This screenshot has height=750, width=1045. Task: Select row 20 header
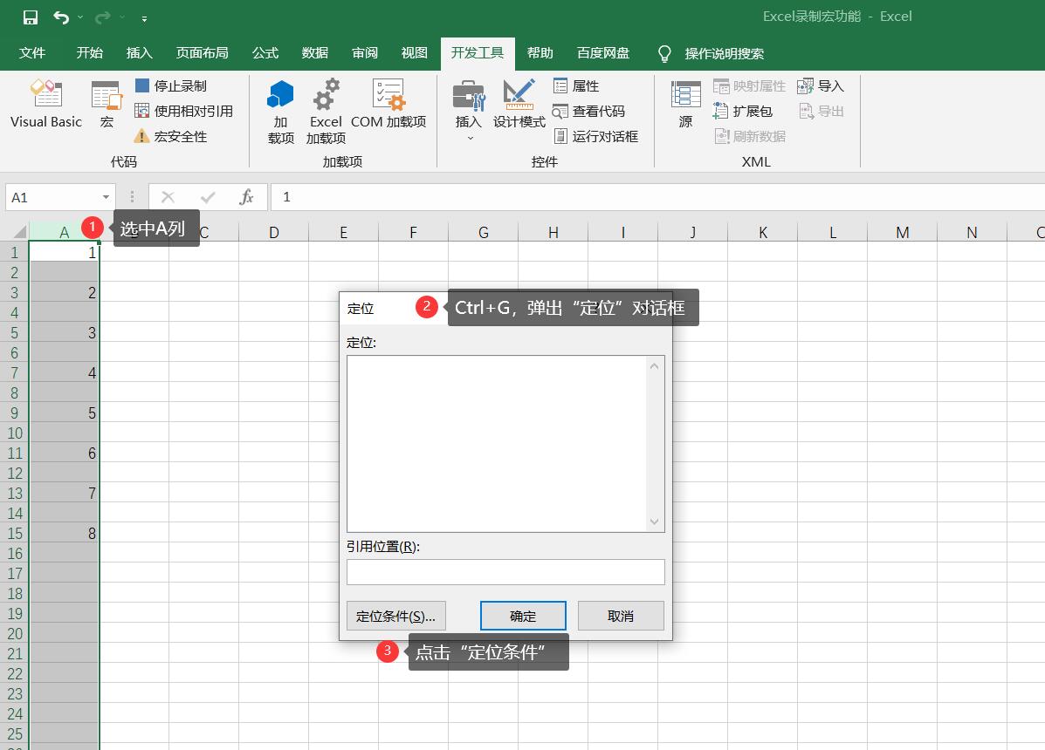click(15, 633)
